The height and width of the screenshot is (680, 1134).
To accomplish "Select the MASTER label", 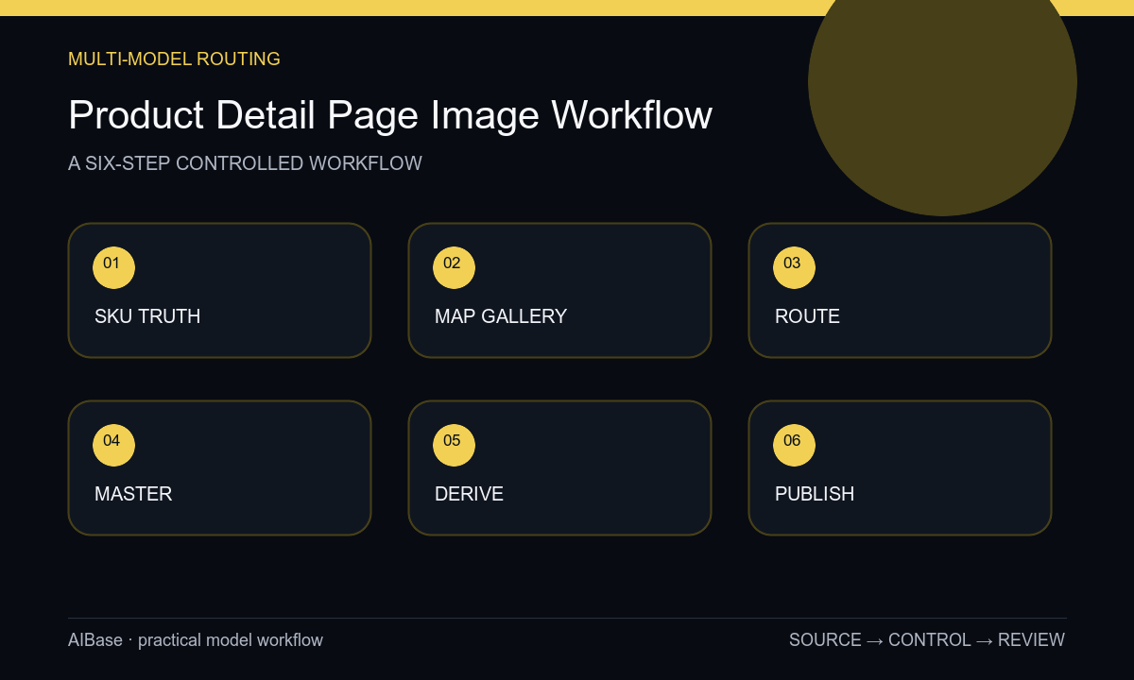I will click(133, 494).
